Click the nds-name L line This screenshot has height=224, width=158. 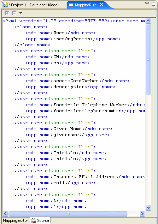pyautogui.click(x=56, y=201)
